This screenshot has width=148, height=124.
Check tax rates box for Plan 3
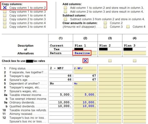click(x=135, y=61)
